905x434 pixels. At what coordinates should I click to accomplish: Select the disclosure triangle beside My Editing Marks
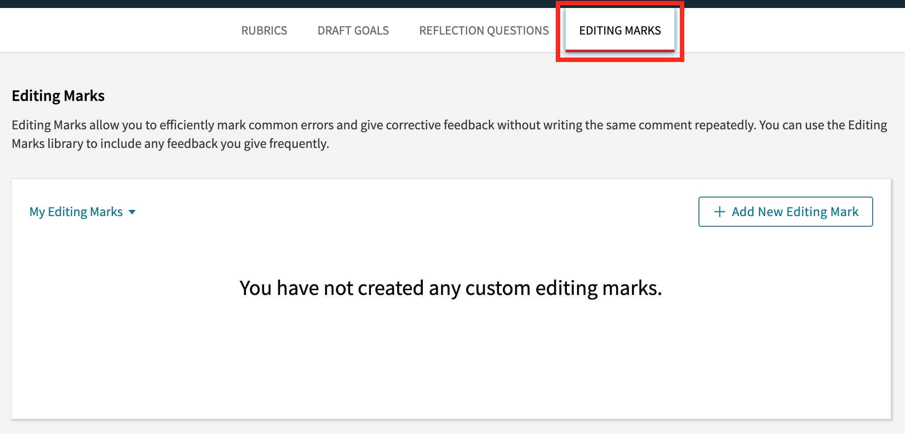(133, 212)
